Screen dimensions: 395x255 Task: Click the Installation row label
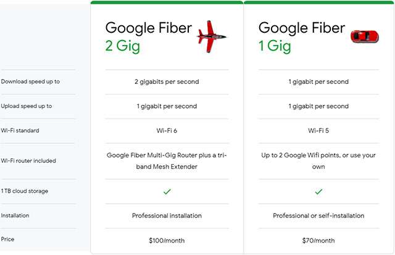[15, 215]
